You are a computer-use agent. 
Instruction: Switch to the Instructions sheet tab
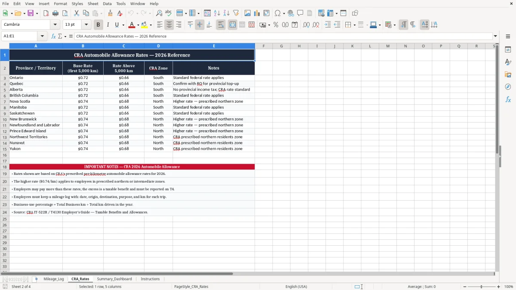click(150, 279)
